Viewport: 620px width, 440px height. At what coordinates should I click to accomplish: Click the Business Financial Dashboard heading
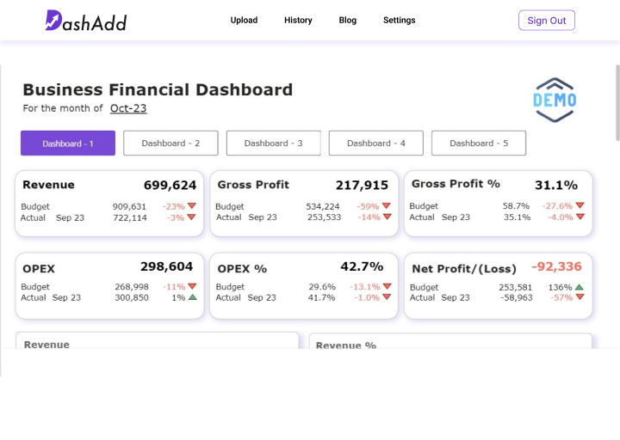[x=158, y=90]
